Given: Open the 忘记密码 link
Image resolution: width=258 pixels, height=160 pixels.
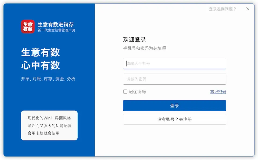Looking at the screenshot, I should click(218, 92).
